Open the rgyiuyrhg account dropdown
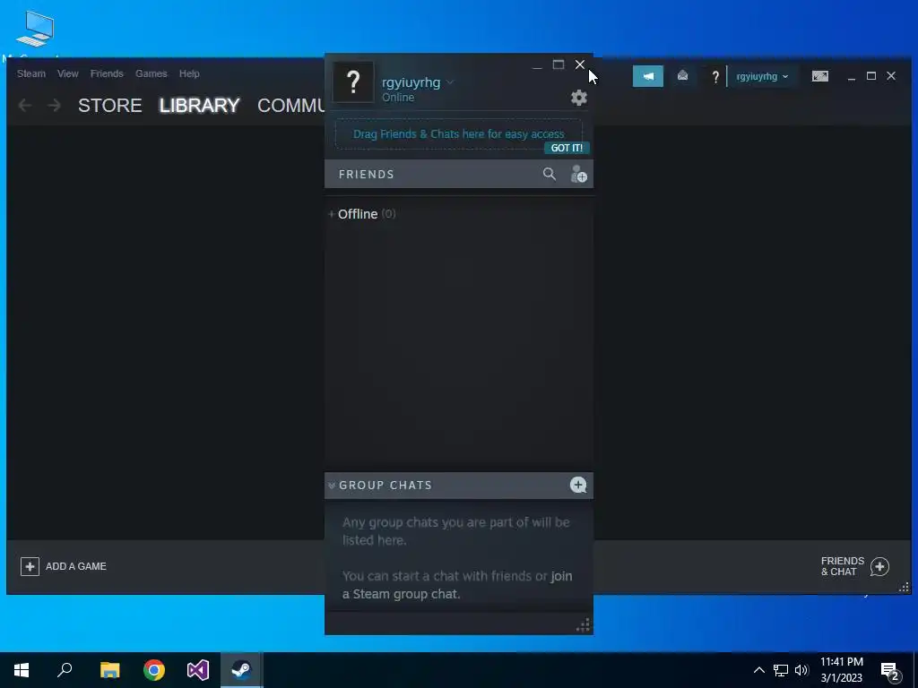Viewport: 918px width, 688px height. coord(762,77)
